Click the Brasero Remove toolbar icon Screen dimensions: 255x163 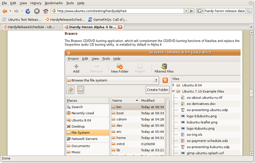[96, 68]
